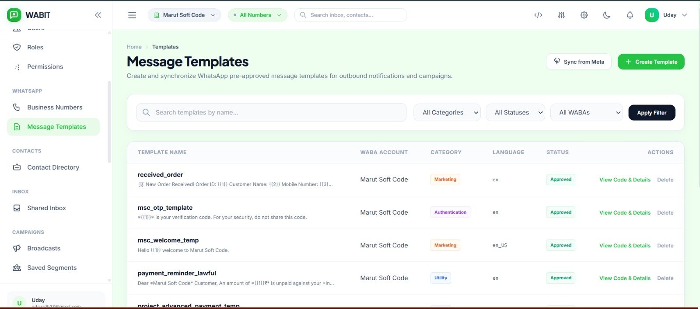
Task: Open the Marut Soft Code account dropdown
Action: tap(184, 15)
